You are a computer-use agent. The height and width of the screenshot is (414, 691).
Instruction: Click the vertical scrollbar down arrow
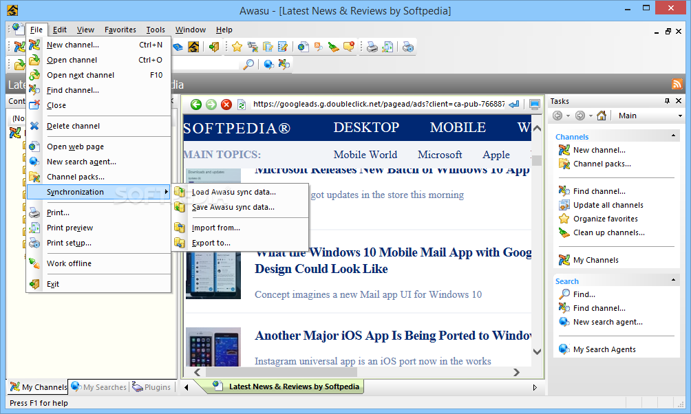[537, 351]
